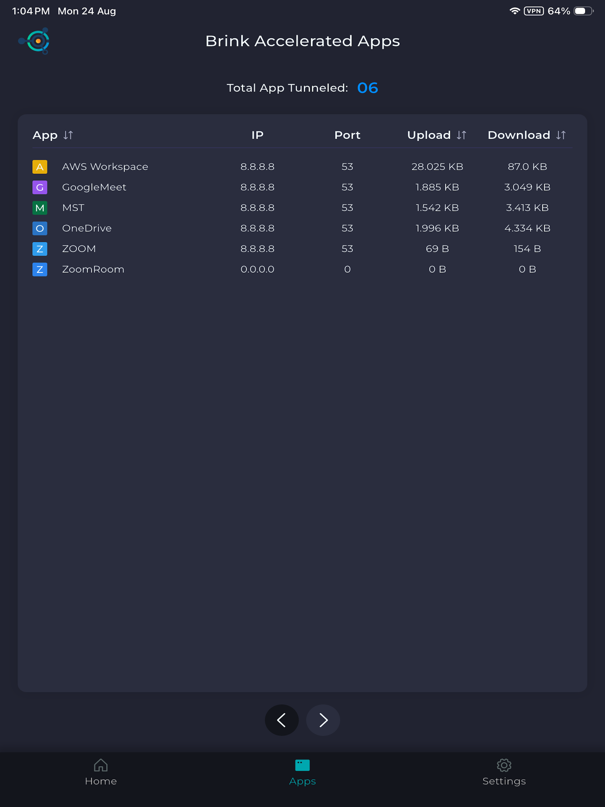This screenshot has width=605, height=807.
Task: Click the App column header
Action: [x=45, y=135]
